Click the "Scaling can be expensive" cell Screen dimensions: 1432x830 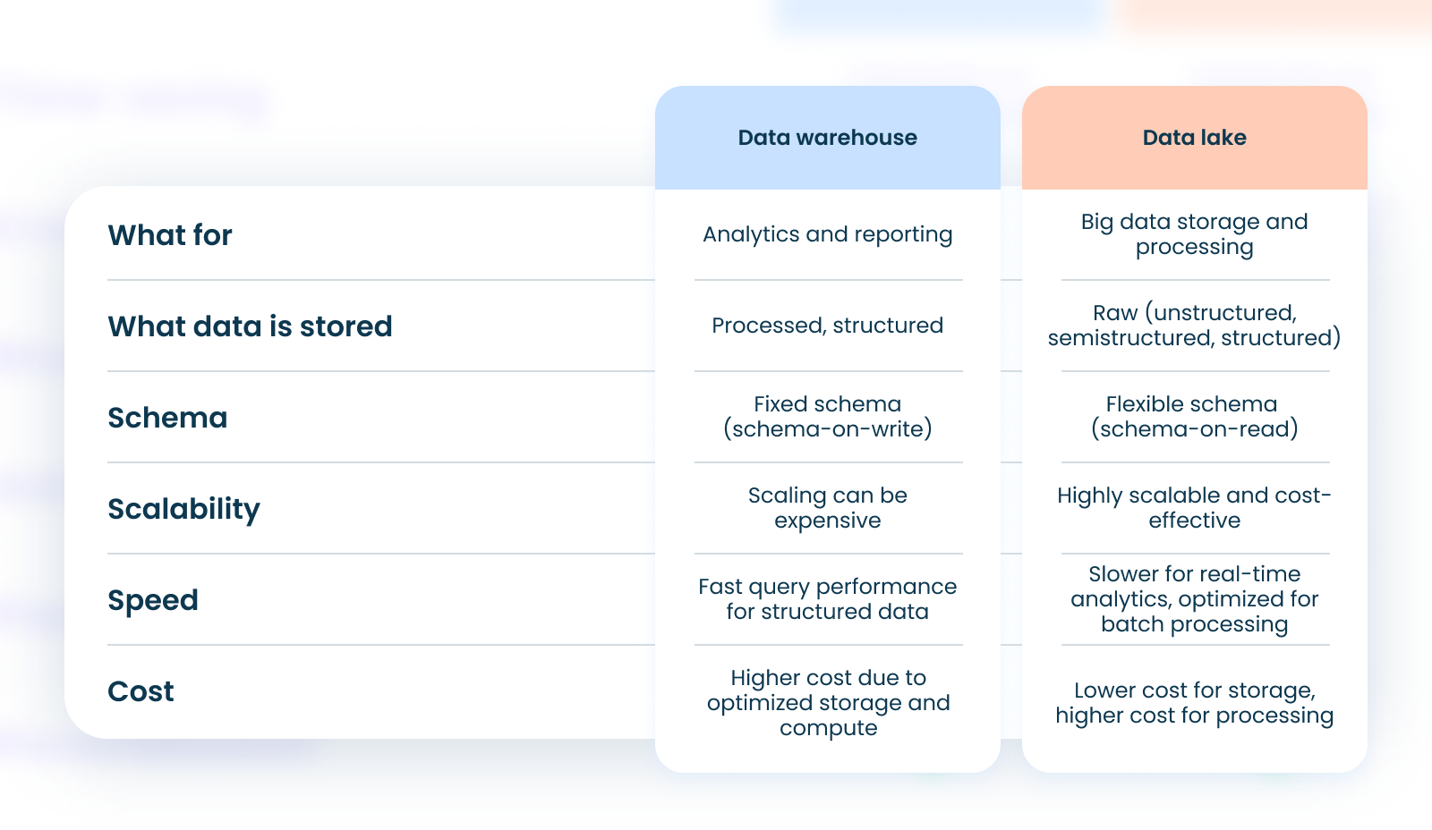[827, 508]
